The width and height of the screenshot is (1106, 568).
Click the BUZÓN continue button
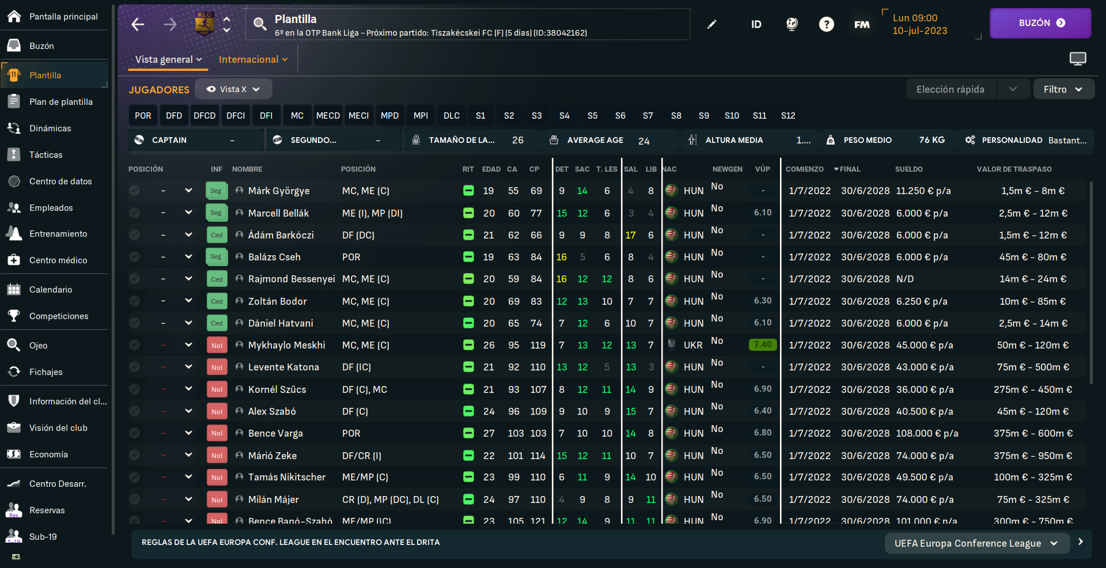(1040, 23)
